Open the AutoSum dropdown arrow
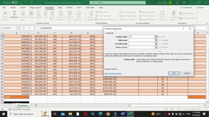 coord(14,19)
